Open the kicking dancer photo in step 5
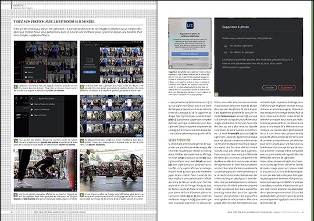The image size is (314, 221). [45, 170]
